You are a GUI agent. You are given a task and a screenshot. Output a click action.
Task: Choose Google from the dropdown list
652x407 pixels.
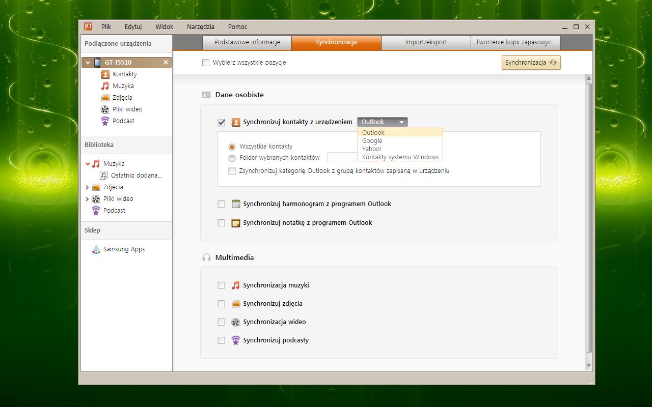400,141
